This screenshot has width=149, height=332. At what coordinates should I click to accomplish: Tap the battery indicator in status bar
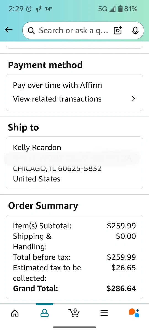[x=120, y=9]
